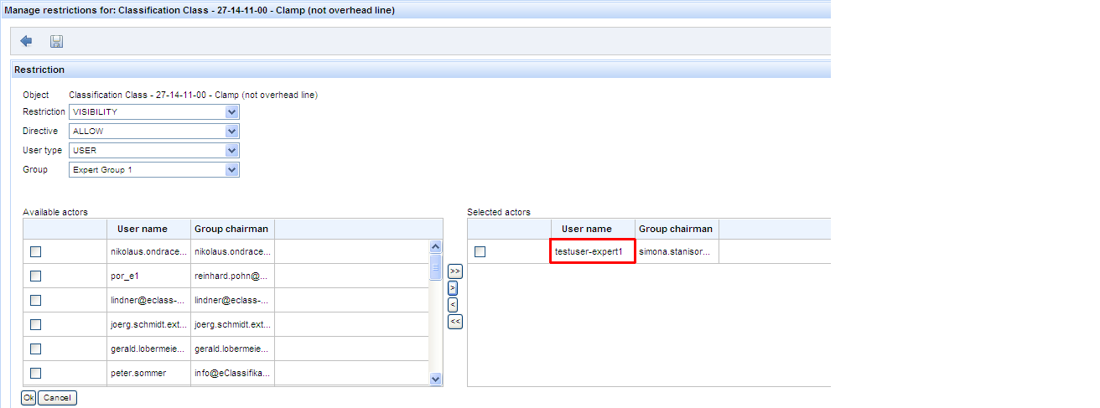
Task: Click the move selected left (<) button
Action: click(454, 304)
